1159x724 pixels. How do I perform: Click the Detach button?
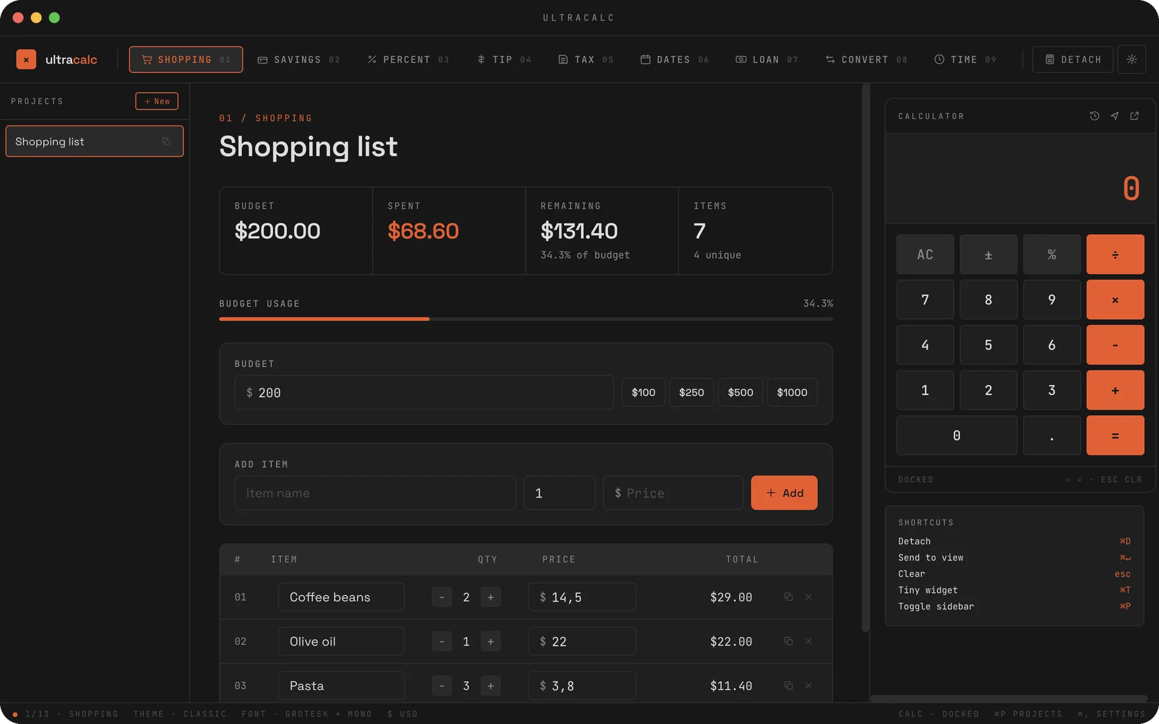pos(1073,59)
